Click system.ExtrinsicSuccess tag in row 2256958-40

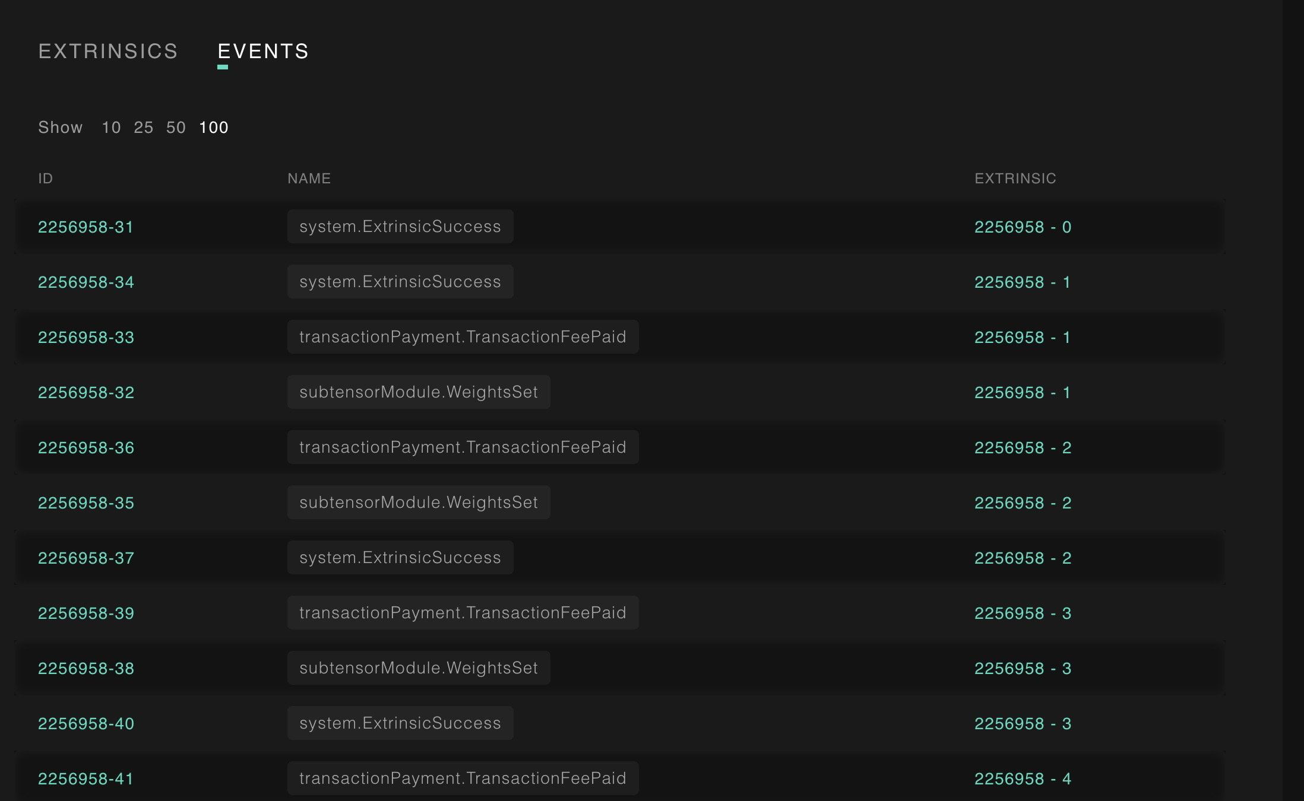400,723
